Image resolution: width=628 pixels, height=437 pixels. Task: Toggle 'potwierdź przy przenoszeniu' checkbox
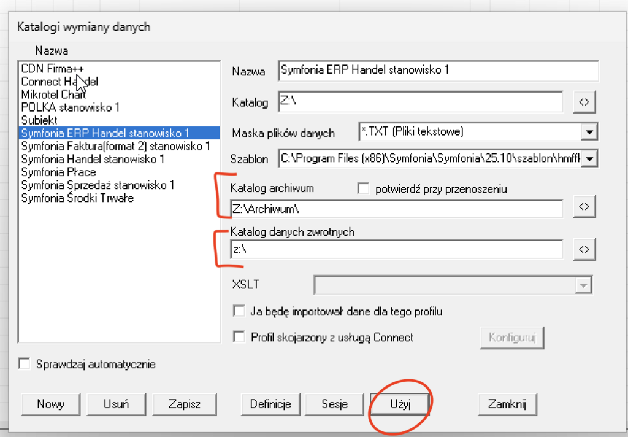tap(363, 188)
